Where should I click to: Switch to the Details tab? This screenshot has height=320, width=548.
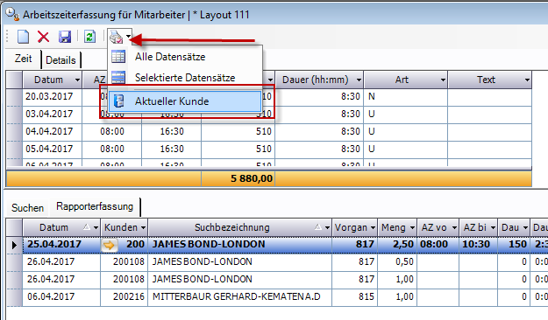coord(60,60)
